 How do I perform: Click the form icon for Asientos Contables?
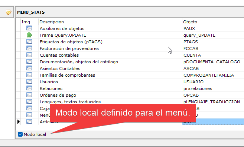pyautogui.click(x=29, y=68)
